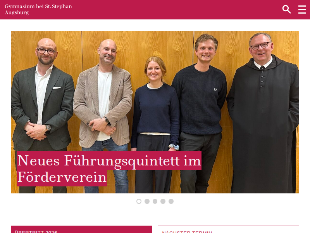This screenshot has height=233, width=310.
Task: Click the man in beige blazer in photo
Action: pyautogui.click(x=103, y=116)
